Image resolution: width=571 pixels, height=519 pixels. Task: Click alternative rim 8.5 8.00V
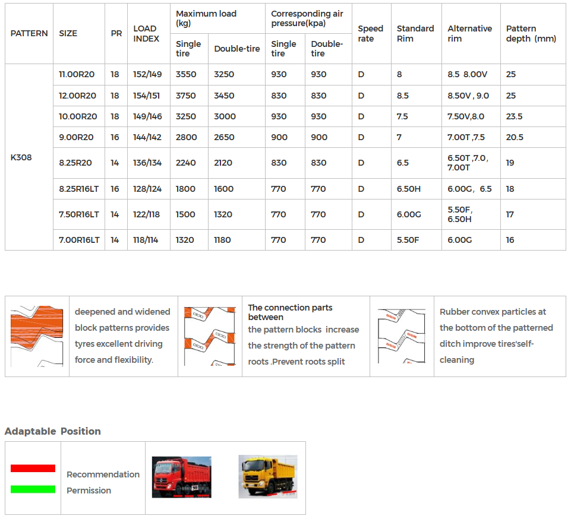point(467,74)
